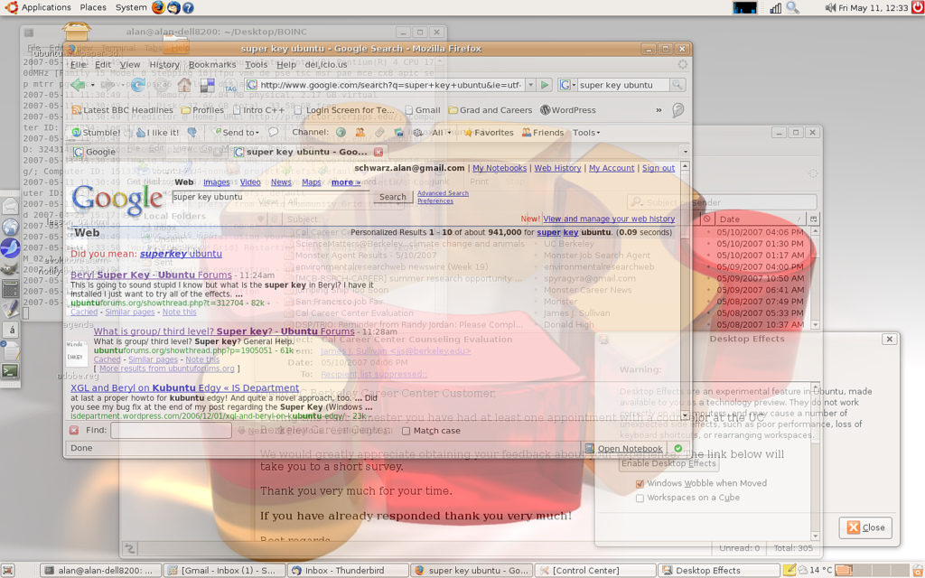
Task: Open the StumbleUpon Favorites
Action: [x=489, y=133]
